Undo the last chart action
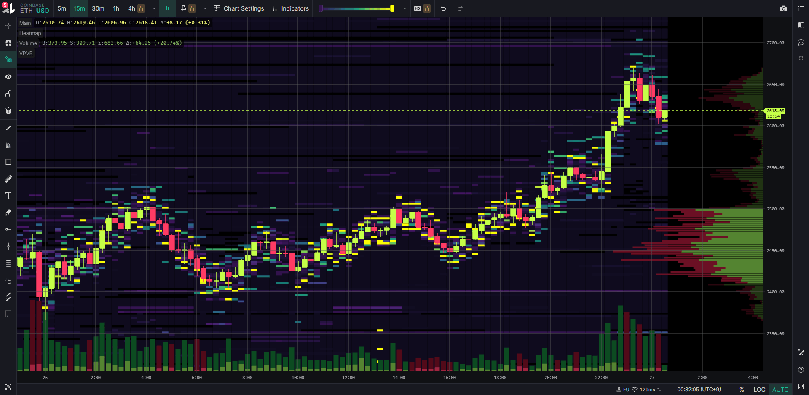 [443, 8]
